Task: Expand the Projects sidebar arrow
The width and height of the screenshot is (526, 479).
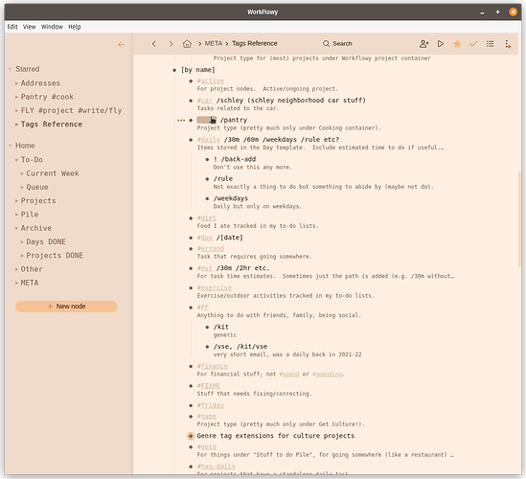Action: click(16, 201)
